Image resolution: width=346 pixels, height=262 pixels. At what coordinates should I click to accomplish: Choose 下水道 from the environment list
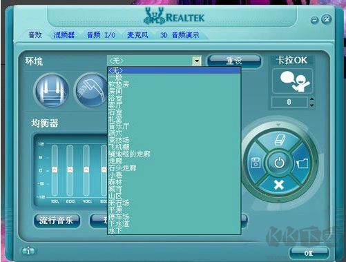(174, 223)
